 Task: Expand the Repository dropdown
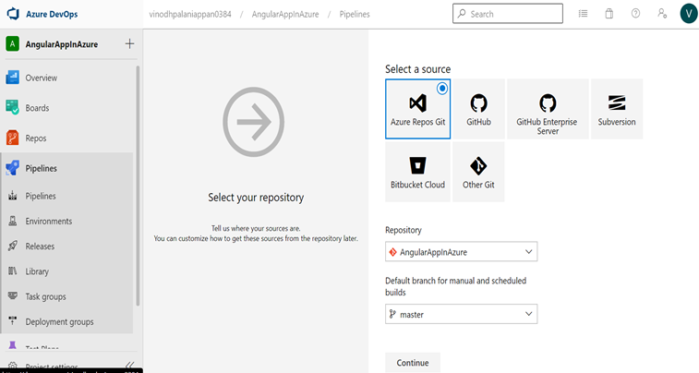pos(461,251)
